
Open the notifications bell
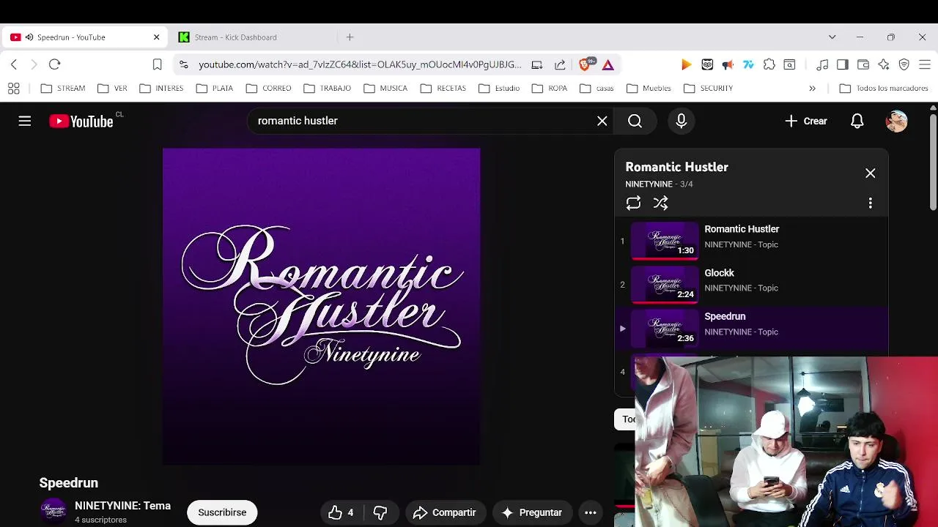(857, 121)
